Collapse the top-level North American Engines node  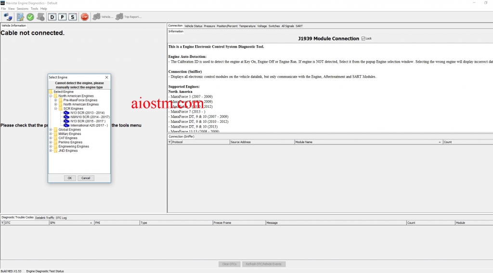51,96
